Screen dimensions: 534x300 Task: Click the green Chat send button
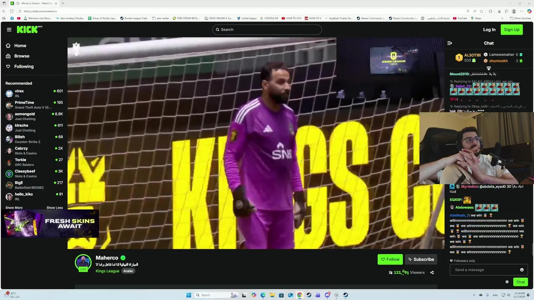pos(520,282)
